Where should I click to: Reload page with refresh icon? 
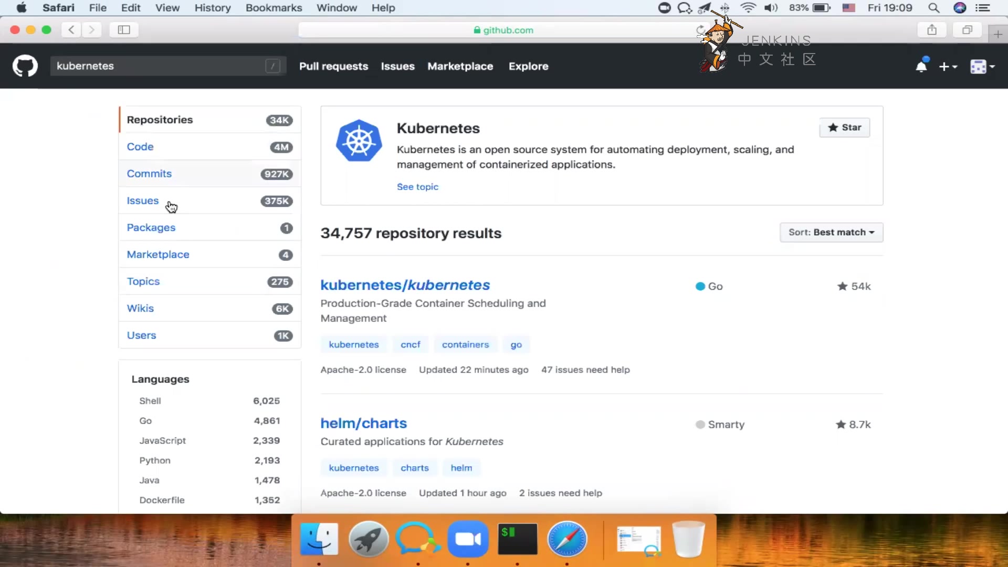pyautogui.click(x=700, y=30)
